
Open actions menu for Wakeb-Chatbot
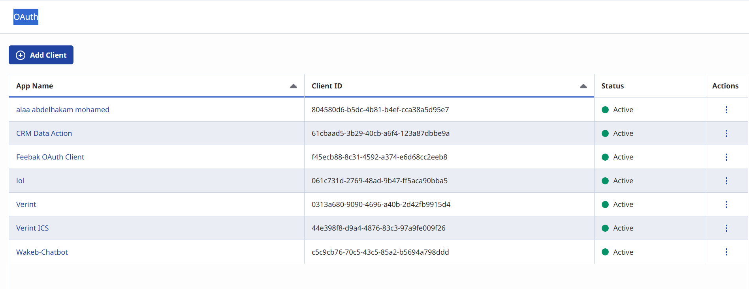coord(726,252)
